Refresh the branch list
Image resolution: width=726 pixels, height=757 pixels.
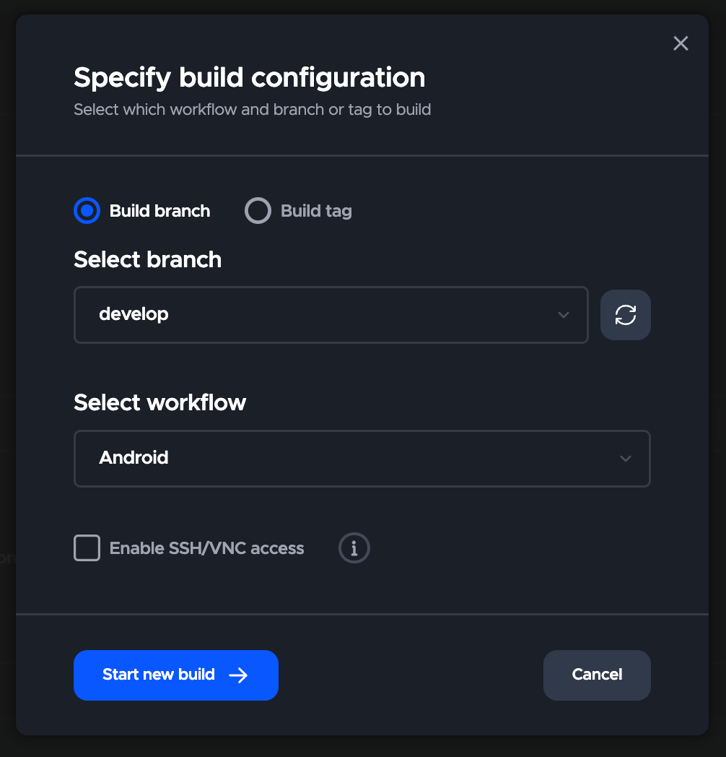625,315
